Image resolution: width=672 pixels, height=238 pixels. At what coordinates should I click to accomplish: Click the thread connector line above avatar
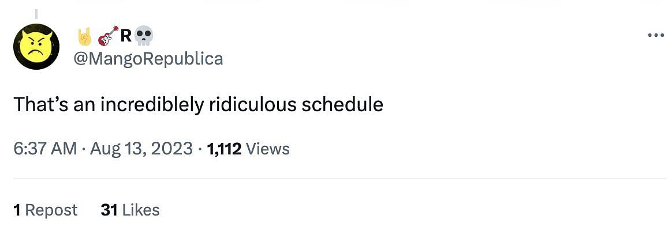pos(36,14)
